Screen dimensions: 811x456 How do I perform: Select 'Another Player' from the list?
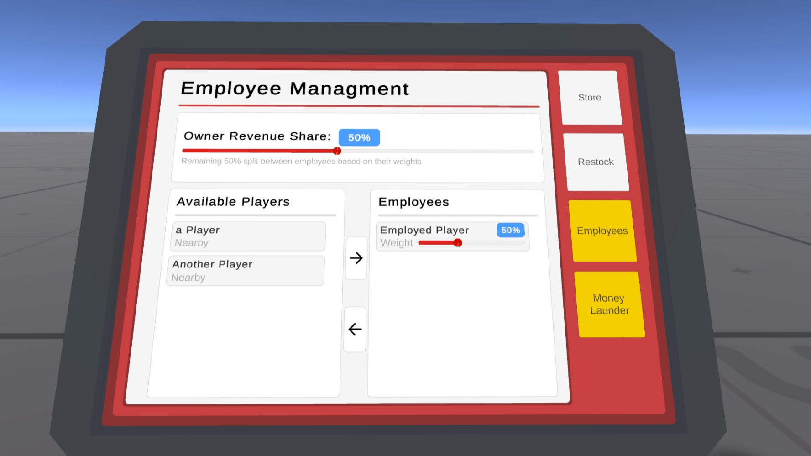click(246, 271)
